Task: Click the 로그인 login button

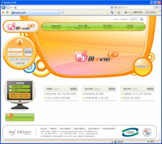Action: [x=28, y=52]
